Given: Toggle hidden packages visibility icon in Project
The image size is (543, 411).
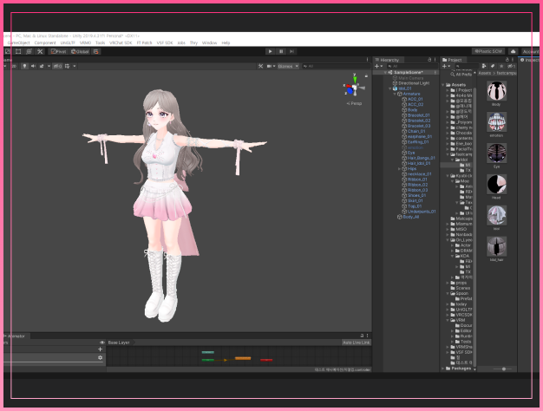Looking at the screenshot, I should click(511, 66).
